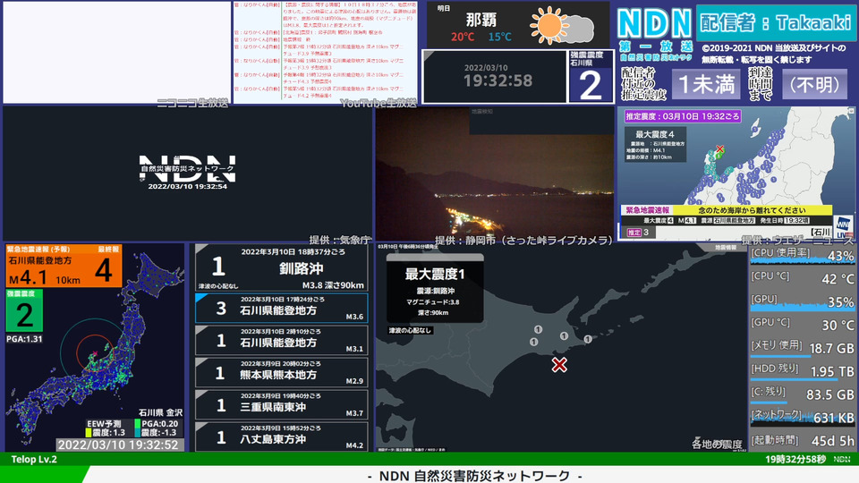Click the メモリ 使用 bar

pos(780,356)
